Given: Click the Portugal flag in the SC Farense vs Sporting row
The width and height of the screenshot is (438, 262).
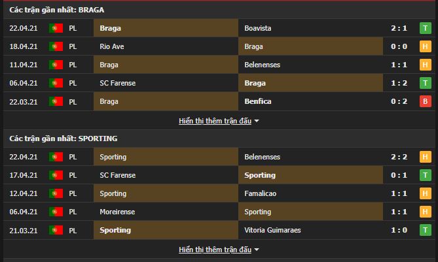Looking at the screenshot, I should click(56, 176).
